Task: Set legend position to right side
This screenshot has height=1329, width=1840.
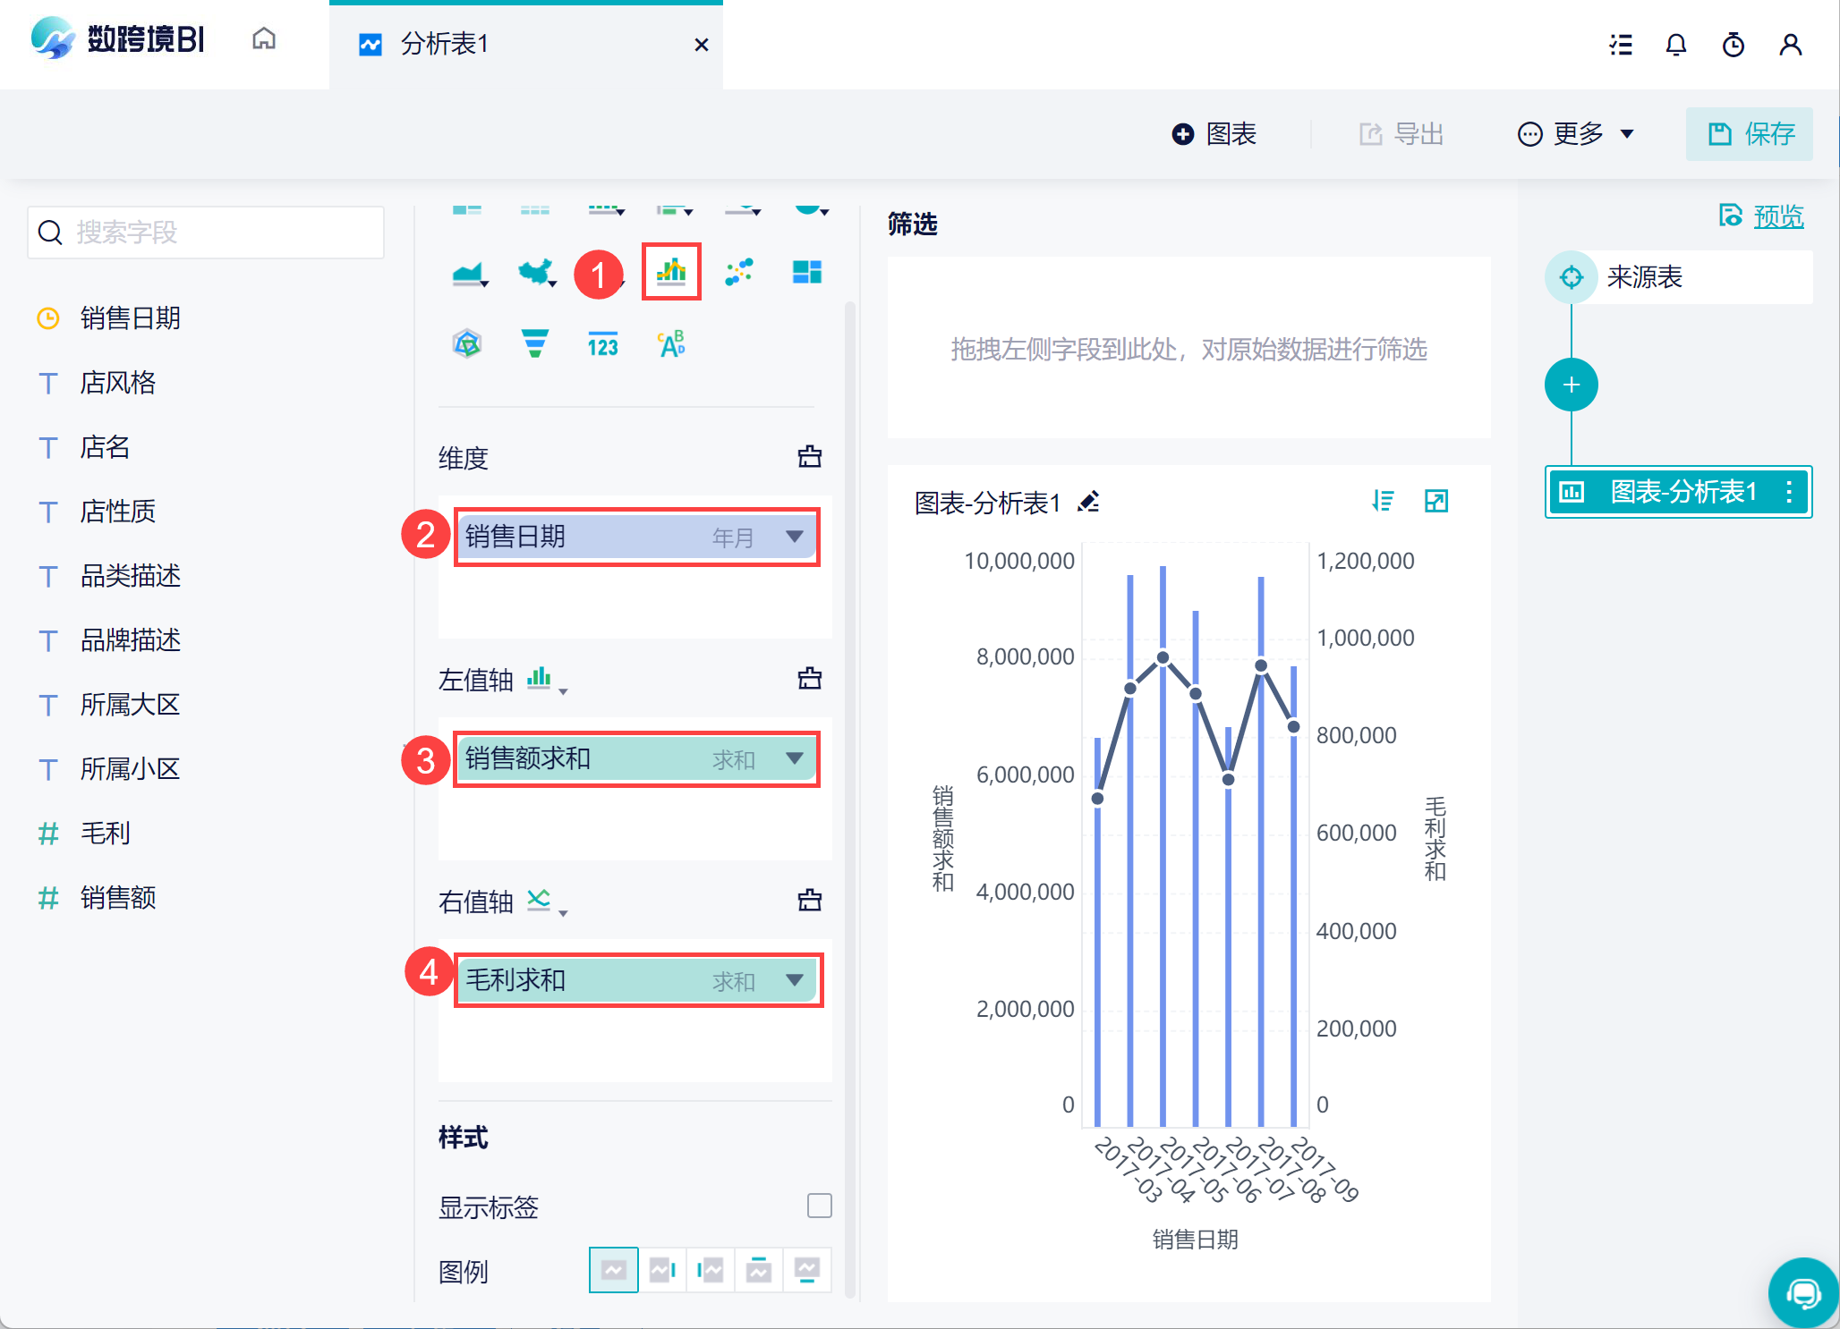Action: [x=662, y=1270]
